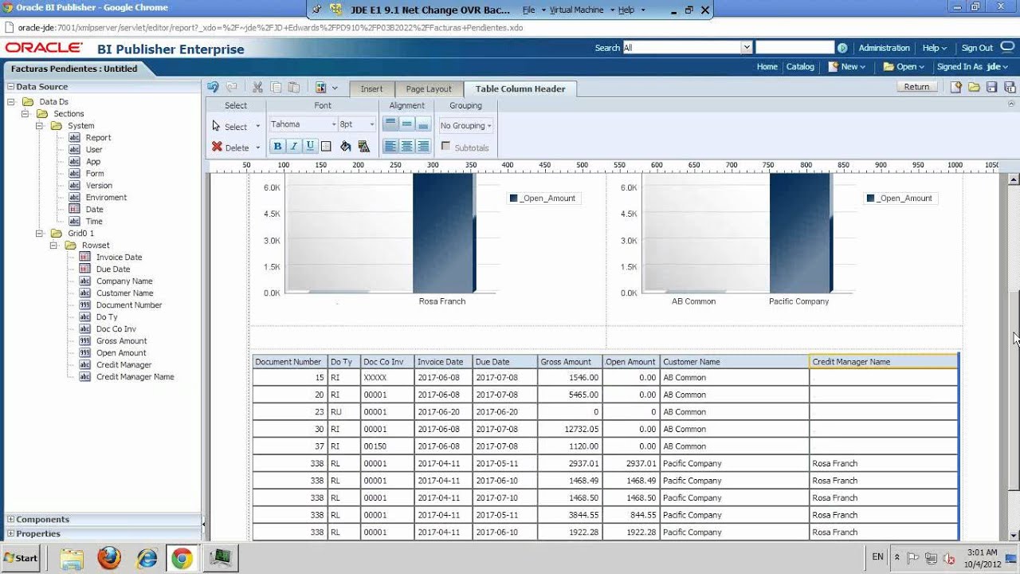Open font color picker icon

click(363, 146)
